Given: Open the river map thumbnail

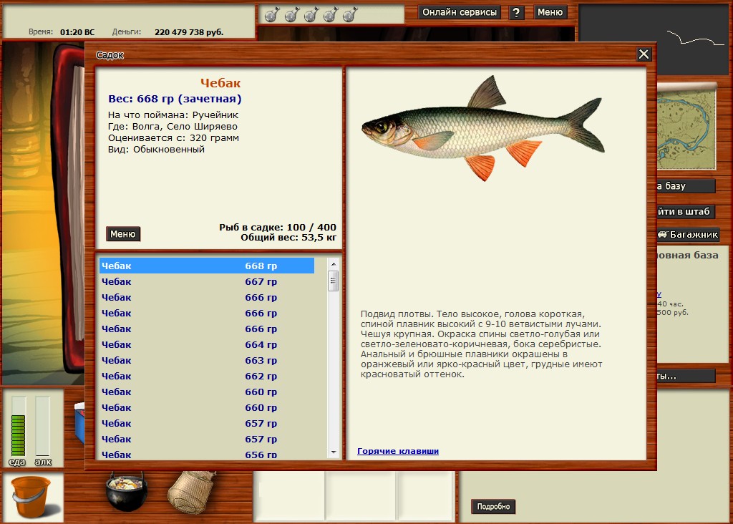Looking at the screenshot, I should coord(686,126).
